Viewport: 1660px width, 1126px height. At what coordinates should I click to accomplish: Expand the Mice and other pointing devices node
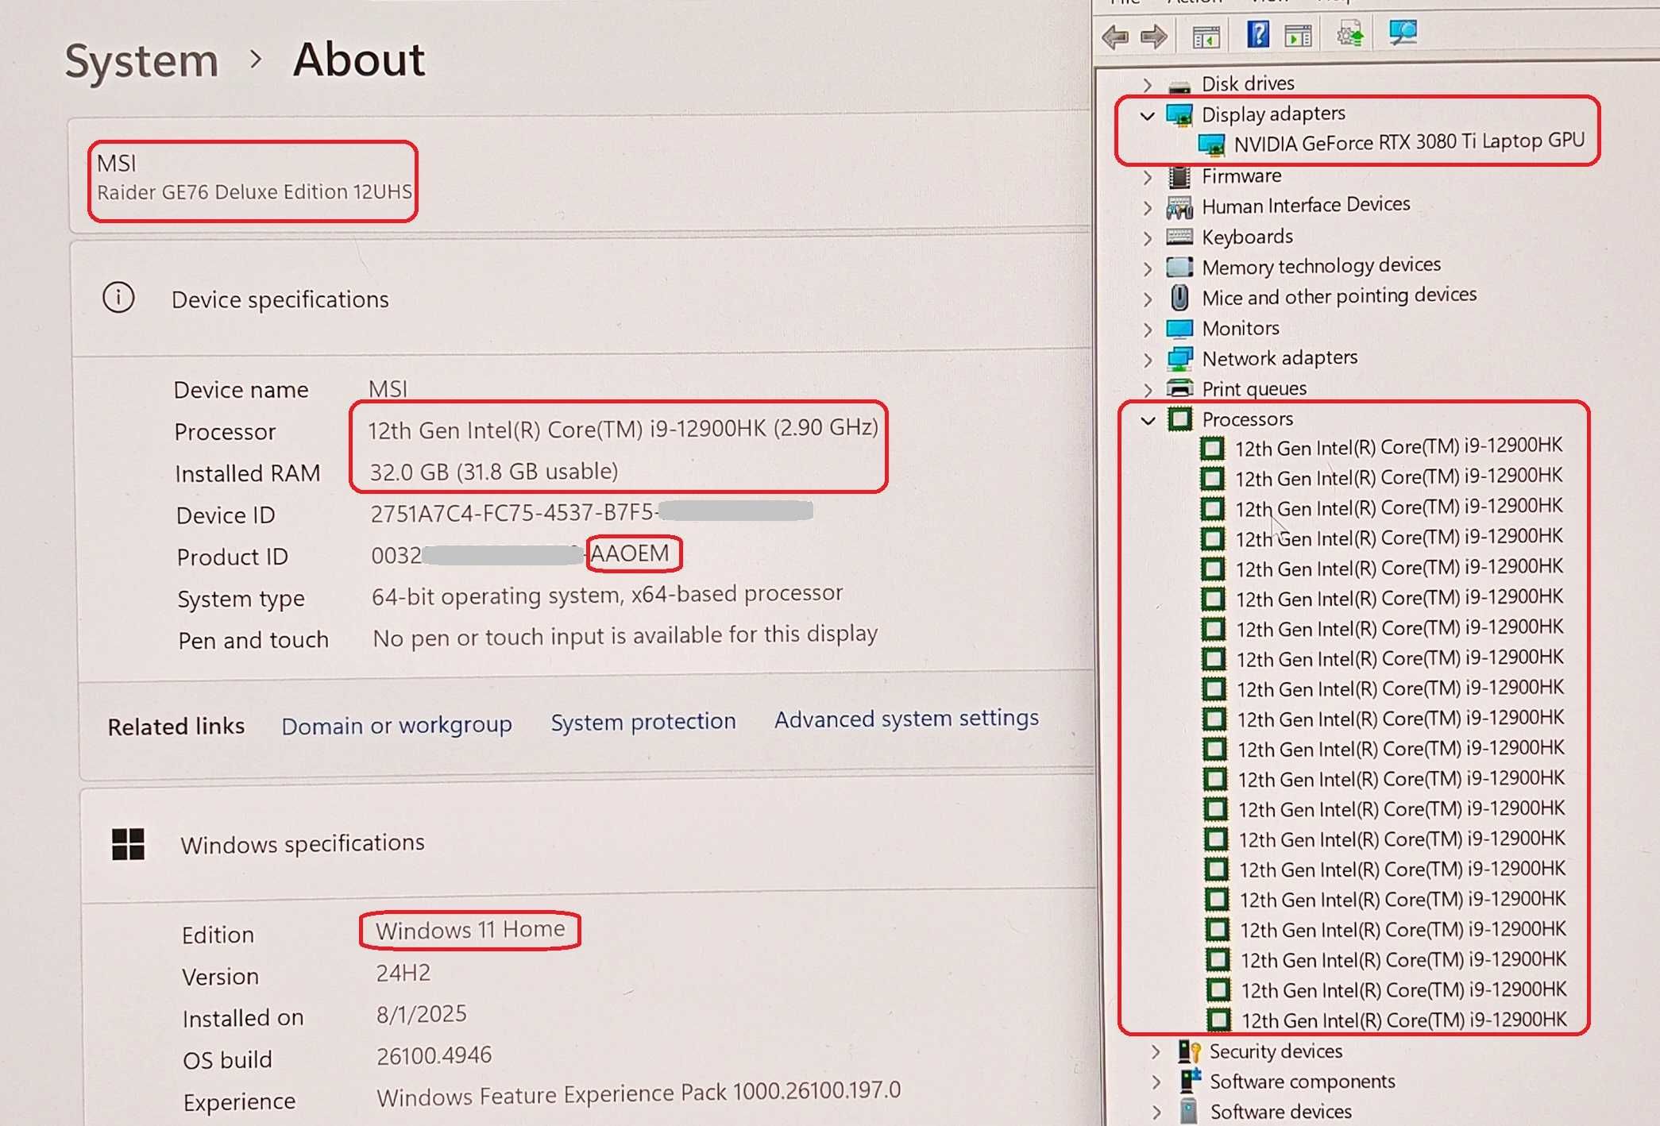point(1147,299)
